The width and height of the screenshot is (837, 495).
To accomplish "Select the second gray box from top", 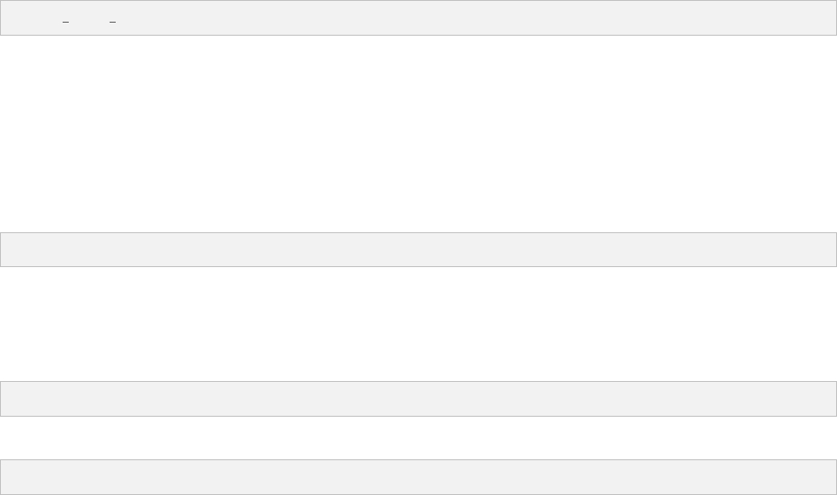I will 418,250.
